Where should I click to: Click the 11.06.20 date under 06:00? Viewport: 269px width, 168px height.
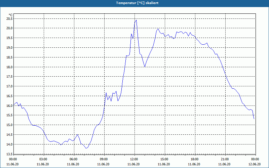pyautogui.click(x=73, y=164)
